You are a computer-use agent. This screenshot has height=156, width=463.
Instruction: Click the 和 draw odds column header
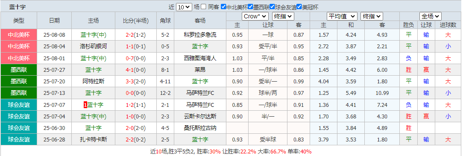(351, 25)
